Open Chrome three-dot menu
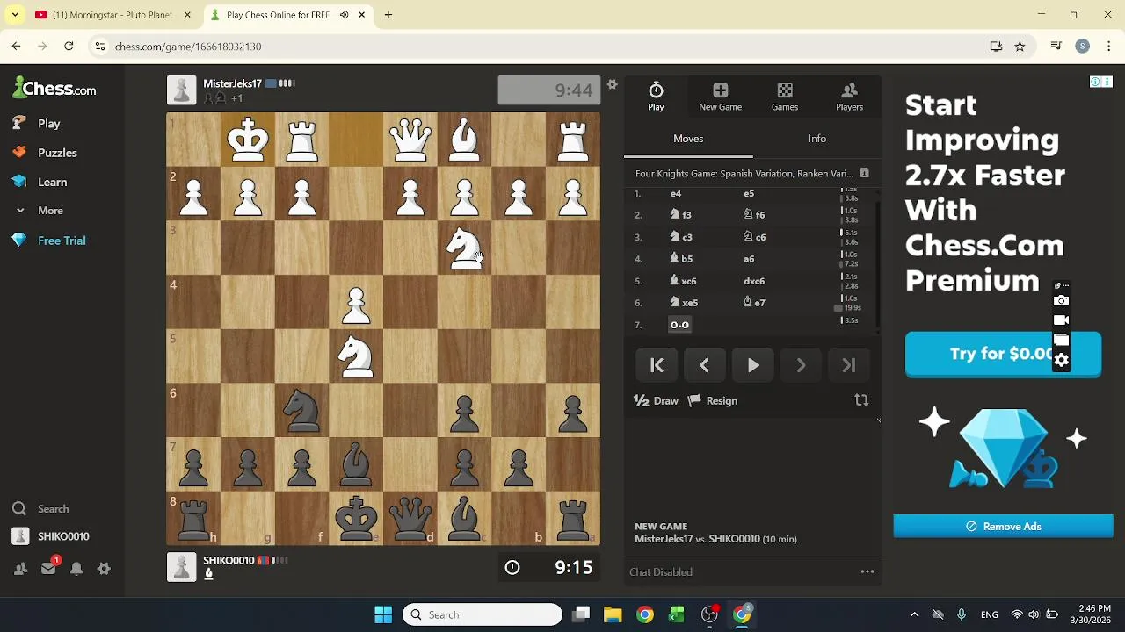Screen dimensions: 1125x632 [x=1107, y=46]
